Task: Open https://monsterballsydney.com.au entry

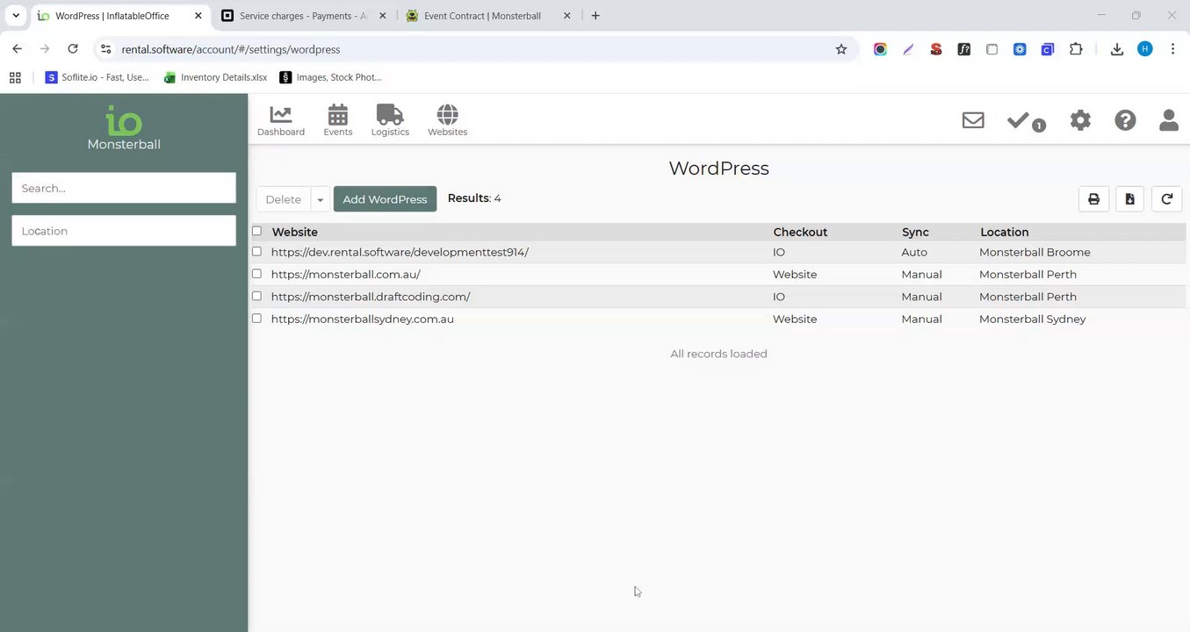Action: pyautogui.click(x=363, y=319)
